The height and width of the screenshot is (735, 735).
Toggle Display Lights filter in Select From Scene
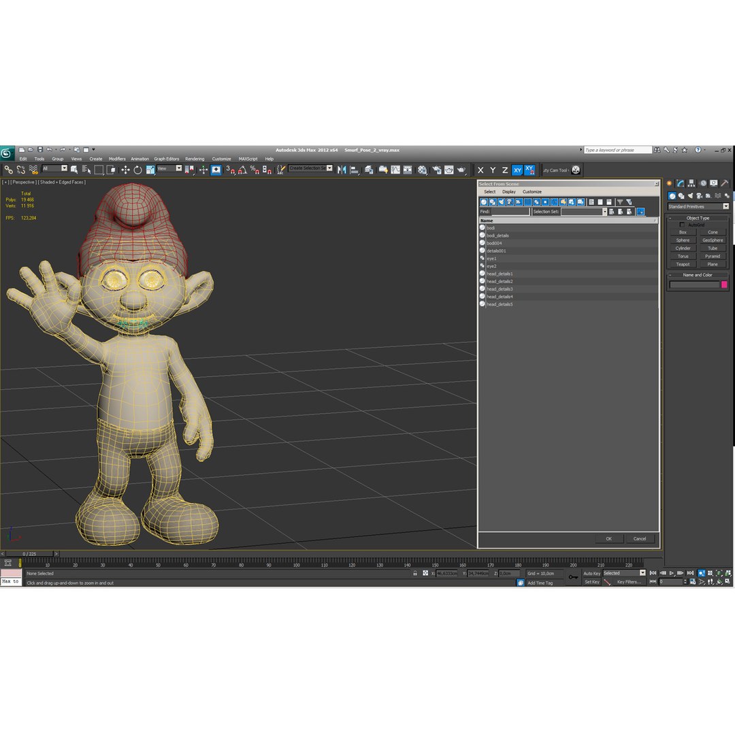[501, 202]
